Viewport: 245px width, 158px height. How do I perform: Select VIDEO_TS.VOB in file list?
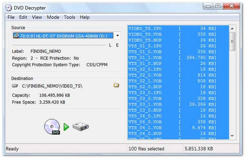tap(178, 34)
